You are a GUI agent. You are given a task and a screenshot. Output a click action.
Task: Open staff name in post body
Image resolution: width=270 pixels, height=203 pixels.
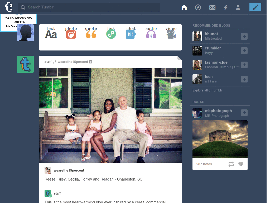[x=57, y=193]
